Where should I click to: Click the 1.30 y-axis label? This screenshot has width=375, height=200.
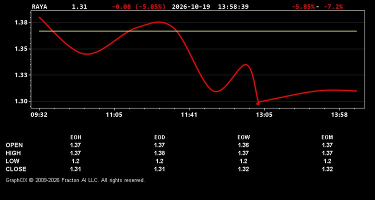(x=21, y=101)
